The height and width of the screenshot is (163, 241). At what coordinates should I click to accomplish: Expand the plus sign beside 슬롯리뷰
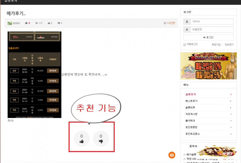tap(231, 108)
